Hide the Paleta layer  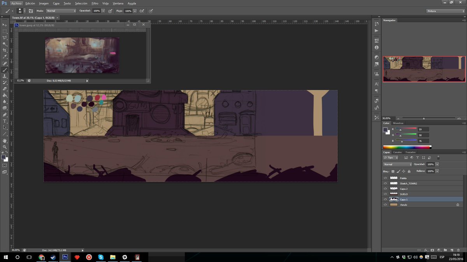[x=385, y=178]
